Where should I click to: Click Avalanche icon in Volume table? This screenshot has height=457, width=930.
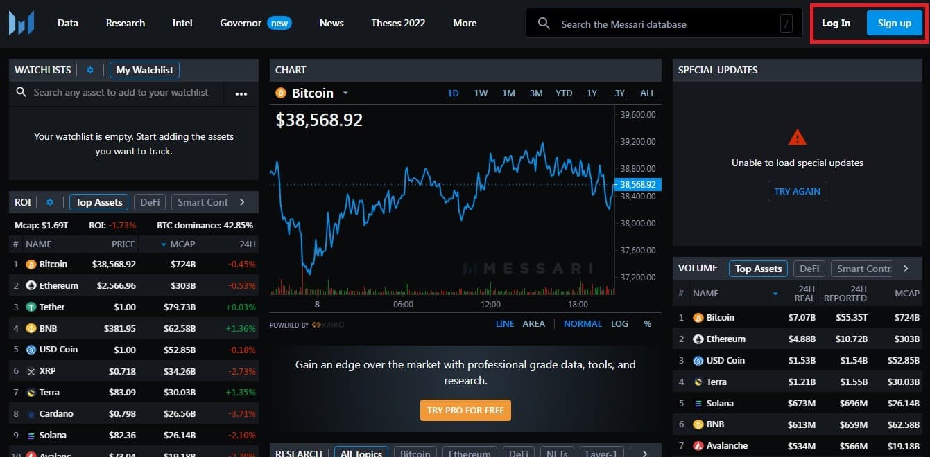[698, 446]
